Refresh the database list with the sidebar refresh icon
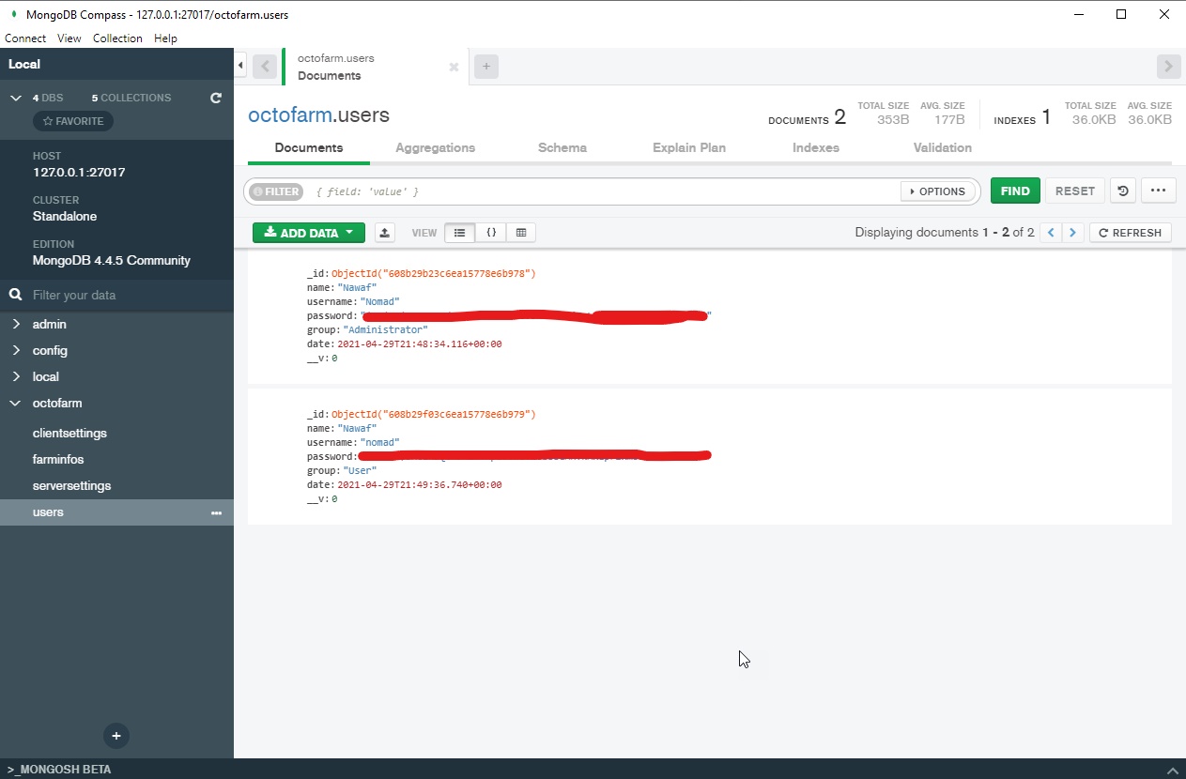The height and width of the screenshot is (779, 1186). click(216, 97)
